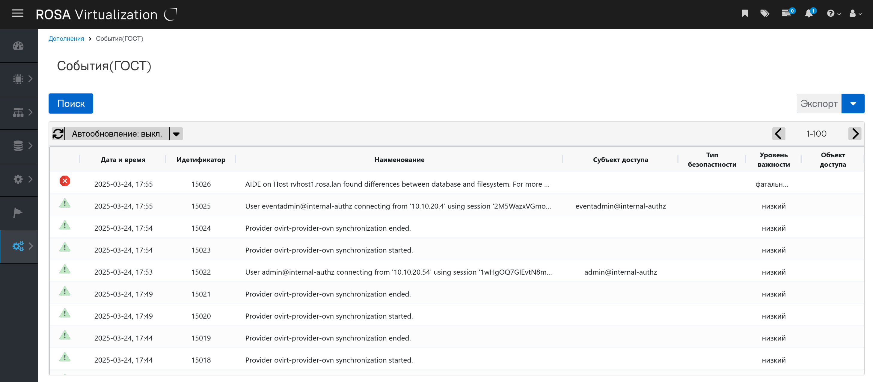Go to next page of events
The image size is (873, 382).
point(855,134)
